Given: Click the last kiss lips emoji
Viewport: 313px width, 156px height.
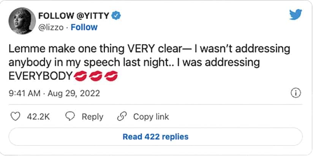Looking at the screenshot, I should coord(111,77).
